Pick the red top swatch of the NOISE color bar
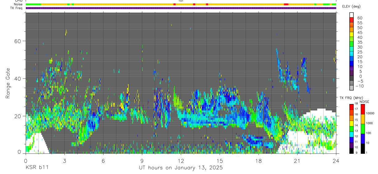This screenshot has width=378, height=174. [362, 109]
